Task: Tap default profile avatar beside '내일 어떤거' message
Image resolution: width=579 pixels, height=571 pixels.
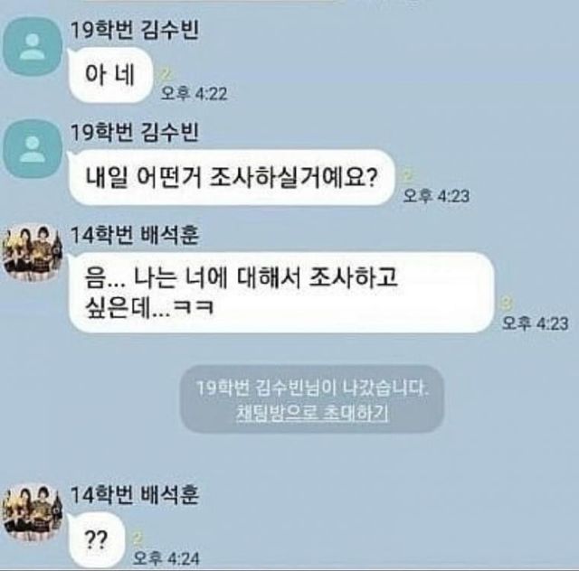Action: (x=33, y=149)
